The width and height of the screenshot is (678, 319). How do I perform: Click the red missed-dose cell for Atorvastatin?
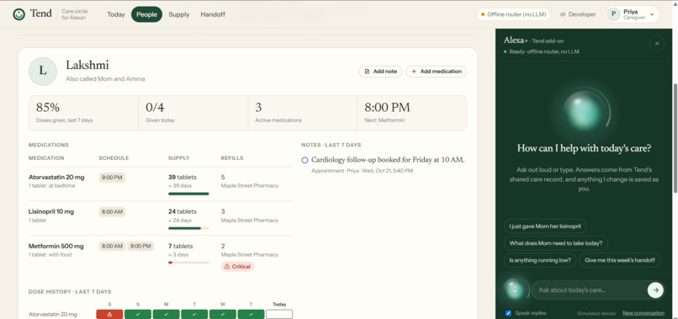(109, 314)
